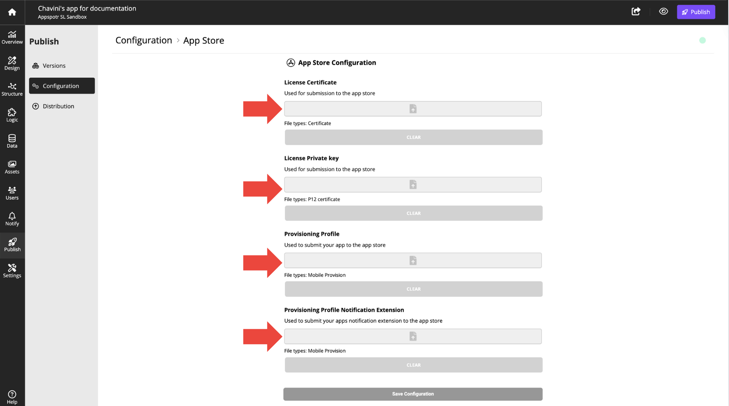729x406 pixels.
Task: Upload Provisioning Profile Notification Extension file
Action: [x=413, y=336]
